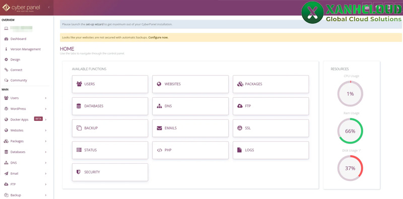Click the blurred server name under Overview

click(21, 29)
